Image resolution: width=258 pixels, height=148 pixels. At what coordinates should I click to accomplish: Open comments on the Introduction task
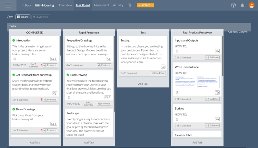click(54, 59)
